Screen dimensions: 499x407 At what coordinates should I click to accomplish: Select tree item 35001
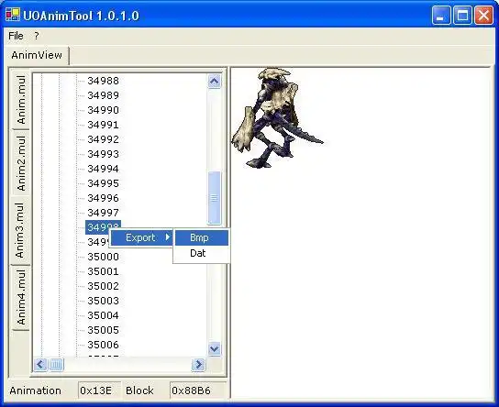(103, 271)
